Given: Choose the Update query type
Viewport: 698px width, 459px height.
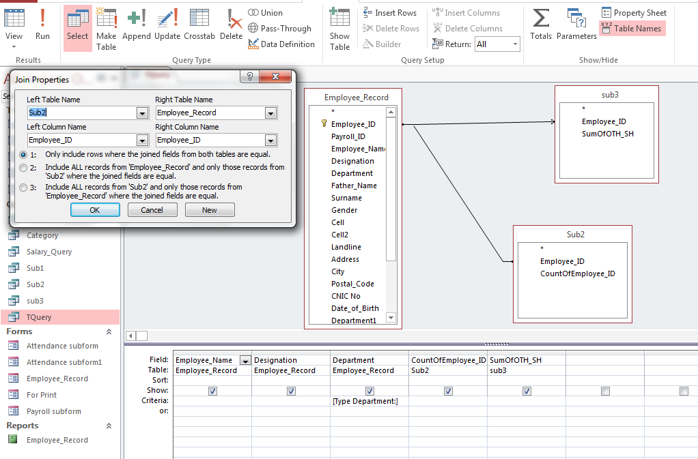Looking at the screenshot, I should (x=167, y=25).
